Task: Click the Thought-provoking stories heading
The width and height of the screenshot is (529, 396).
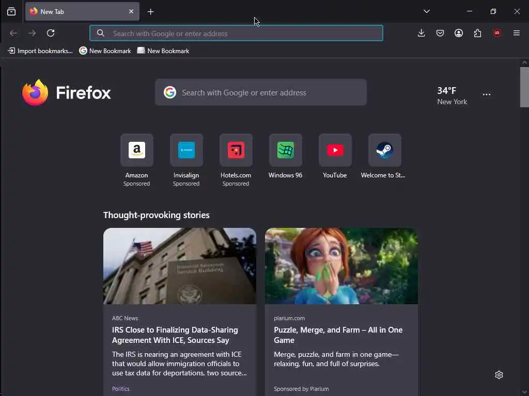Action: point(156,215)
